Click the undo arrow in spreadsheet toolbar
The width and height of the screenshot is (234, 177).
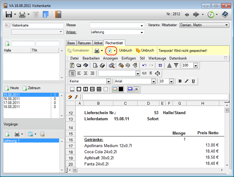coord(144,65)
